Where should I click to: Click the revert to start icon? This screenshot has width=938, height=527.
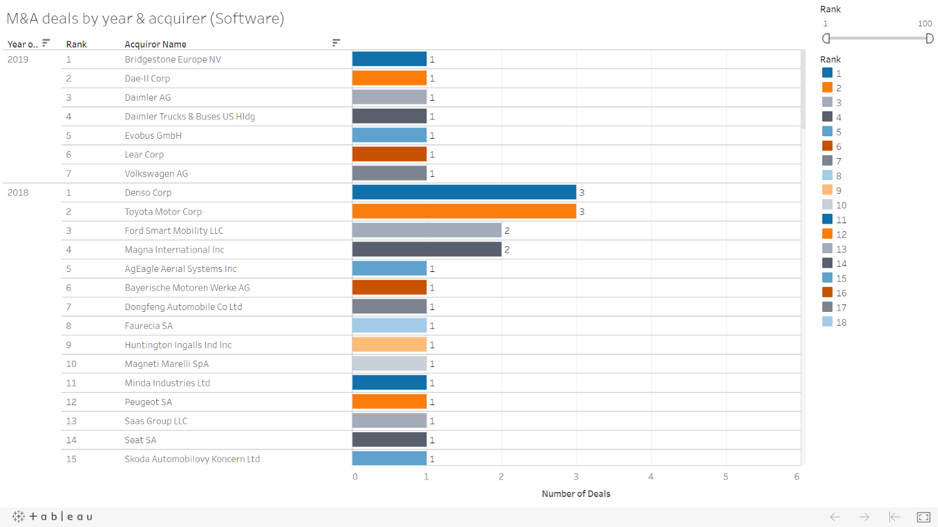[894, 517]
